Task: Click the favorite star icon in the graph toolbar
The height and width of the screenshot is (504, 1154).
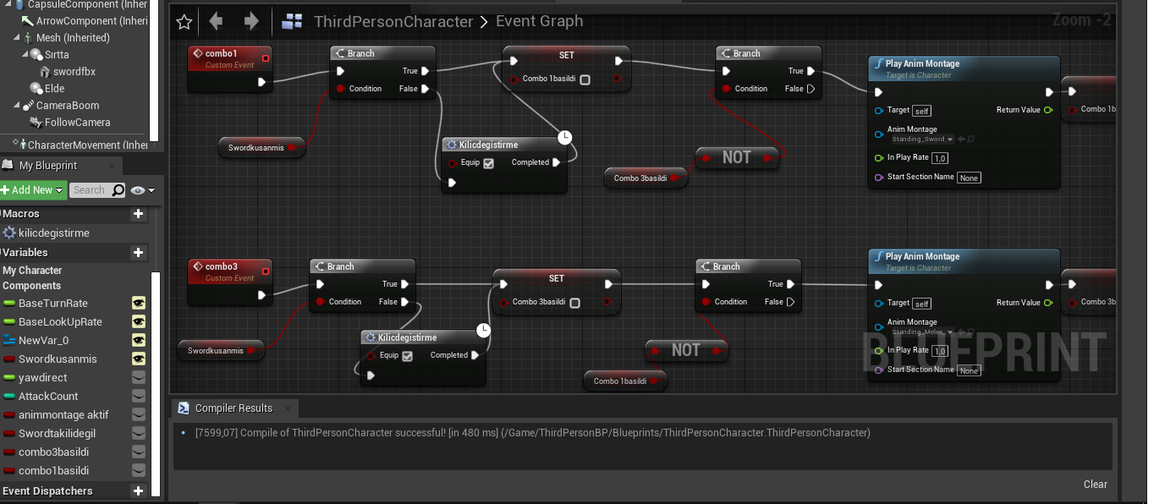Action: click(184, 22)
